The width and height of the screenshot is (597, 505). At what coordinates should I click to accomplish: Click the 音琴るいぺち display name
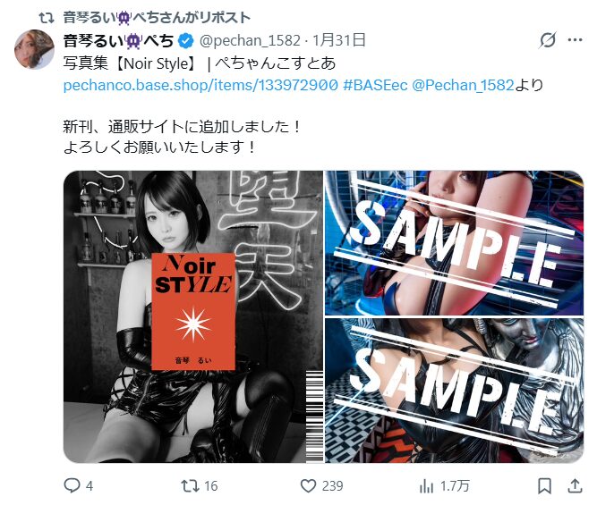coord(118,40)
